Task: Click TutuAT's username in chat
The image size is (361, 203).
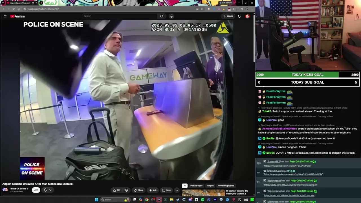Action: click(267, 111)
